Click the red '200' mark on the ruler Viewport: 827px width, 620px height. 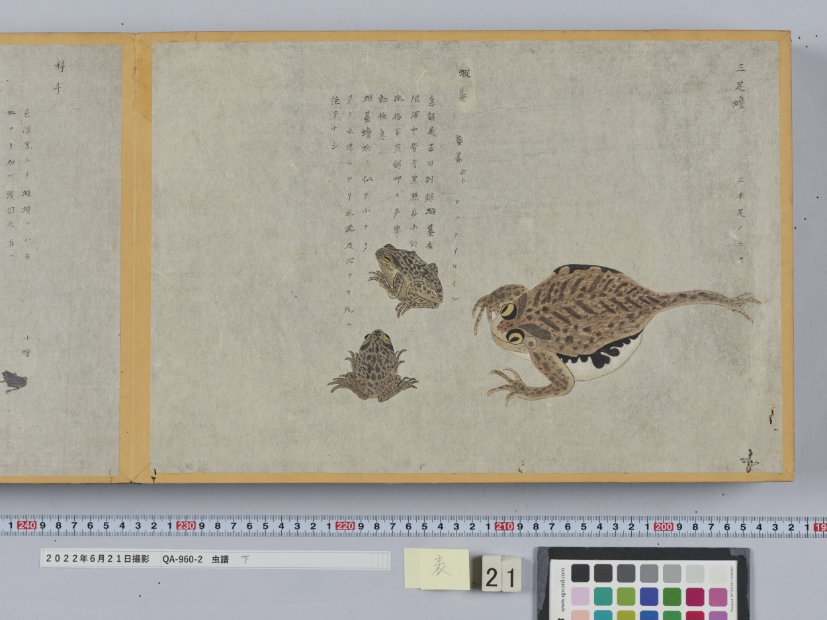(x=663, y=525)
